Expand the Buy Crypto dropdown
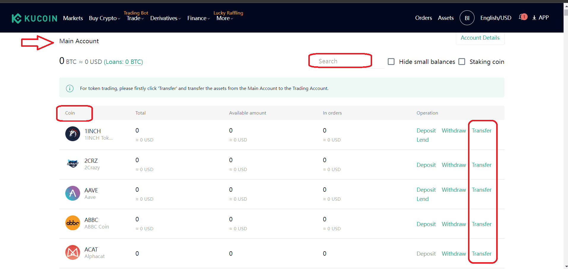The width and height of the screenshot is (568, 269). (104, 18)
